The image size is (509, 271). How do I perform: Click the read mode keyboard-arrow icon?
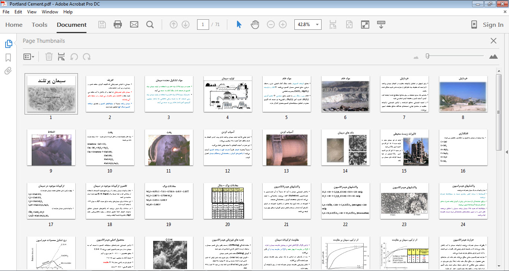381,25
